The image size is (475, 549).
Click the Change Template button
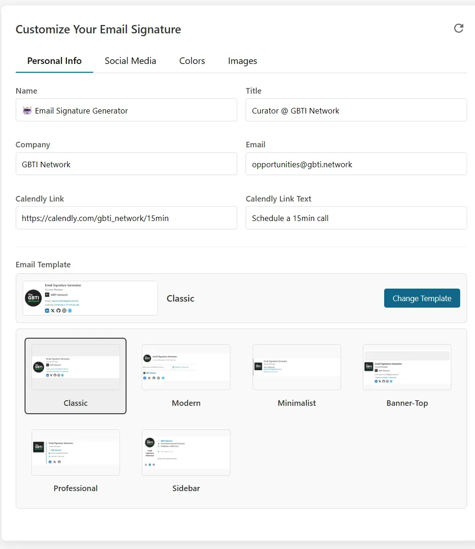(x=422, y=298)
